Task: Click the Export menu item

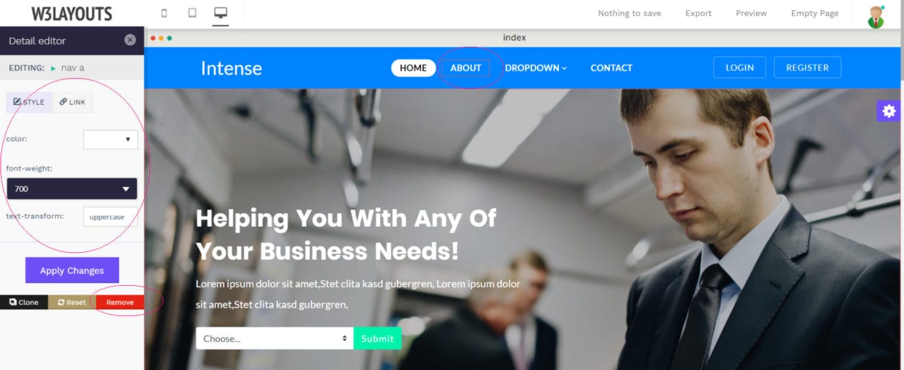Action: (699, 13)
